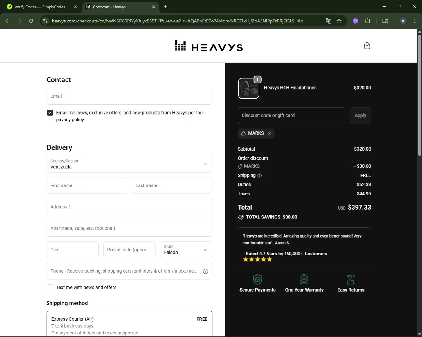Click the total amount $397.33
Viewport: 422px width, 337px height.
[x=360, y=207]
